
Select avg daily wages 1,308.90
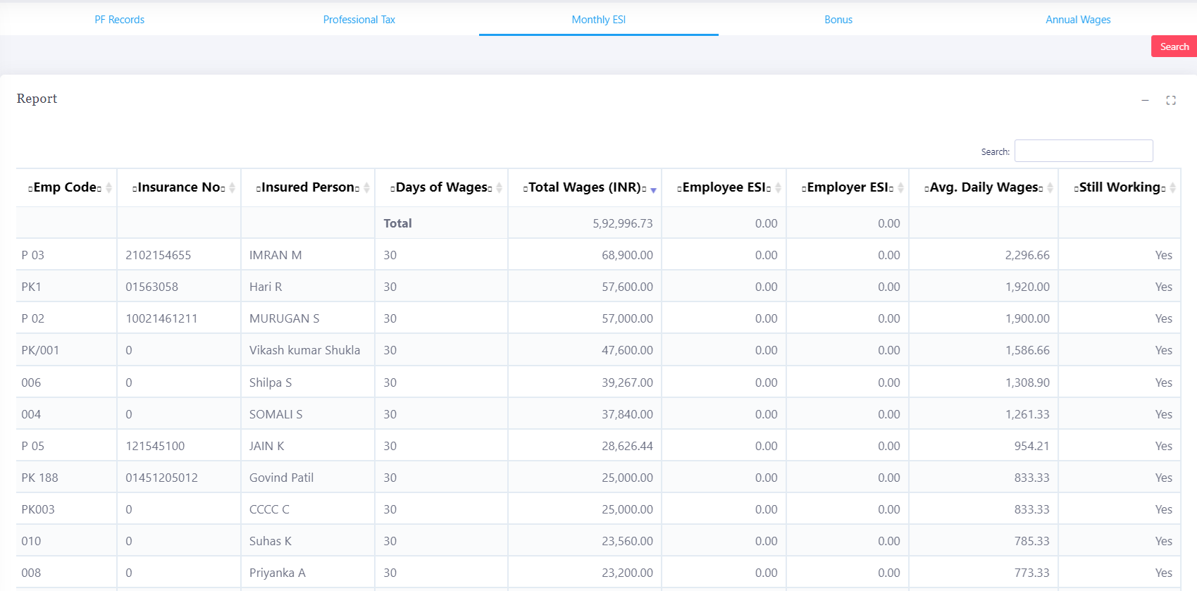coord(1027,382)
